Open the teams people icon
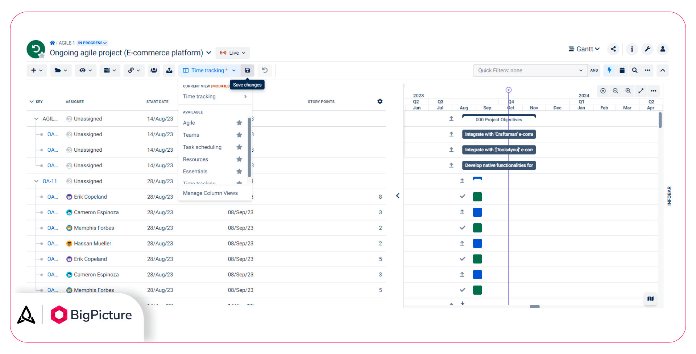 pos(154,70)
